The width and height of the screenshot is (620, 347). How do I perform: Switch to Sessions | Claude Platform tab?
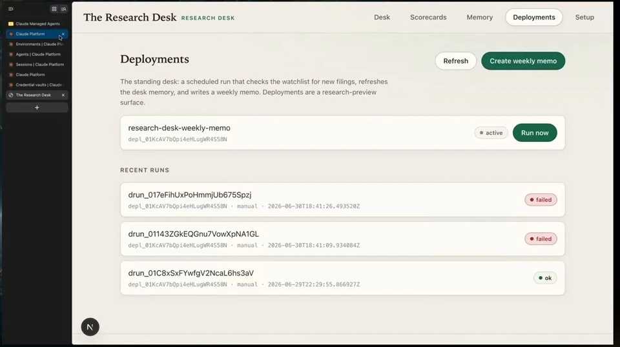pos(37,64)
